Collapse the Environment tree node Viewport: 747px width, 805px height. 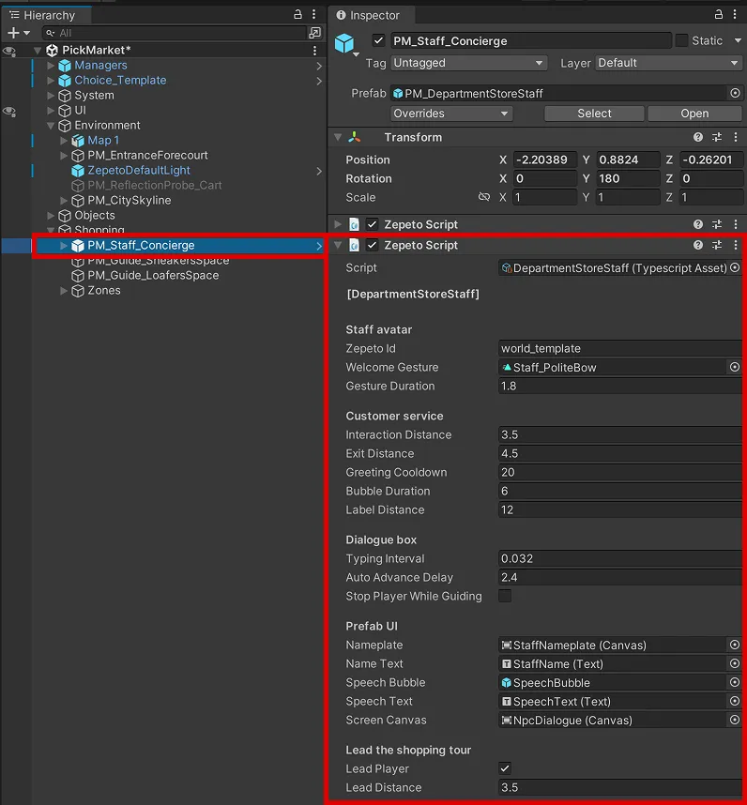51,126
